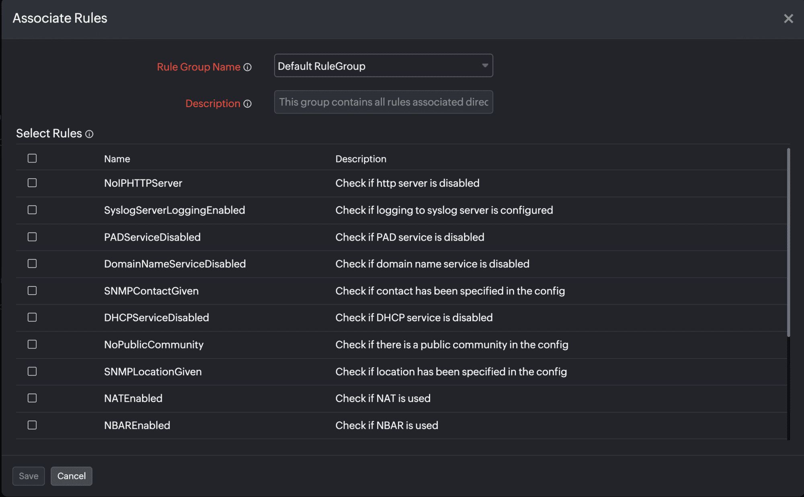Tick the NATEnabled rule checkbox
The image size is (804, 497).
point(32,398)
